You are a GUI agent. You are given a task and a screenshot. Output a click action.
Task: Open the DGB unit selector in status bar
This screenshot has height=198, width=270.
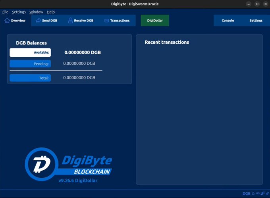click(x=247, y=194)
